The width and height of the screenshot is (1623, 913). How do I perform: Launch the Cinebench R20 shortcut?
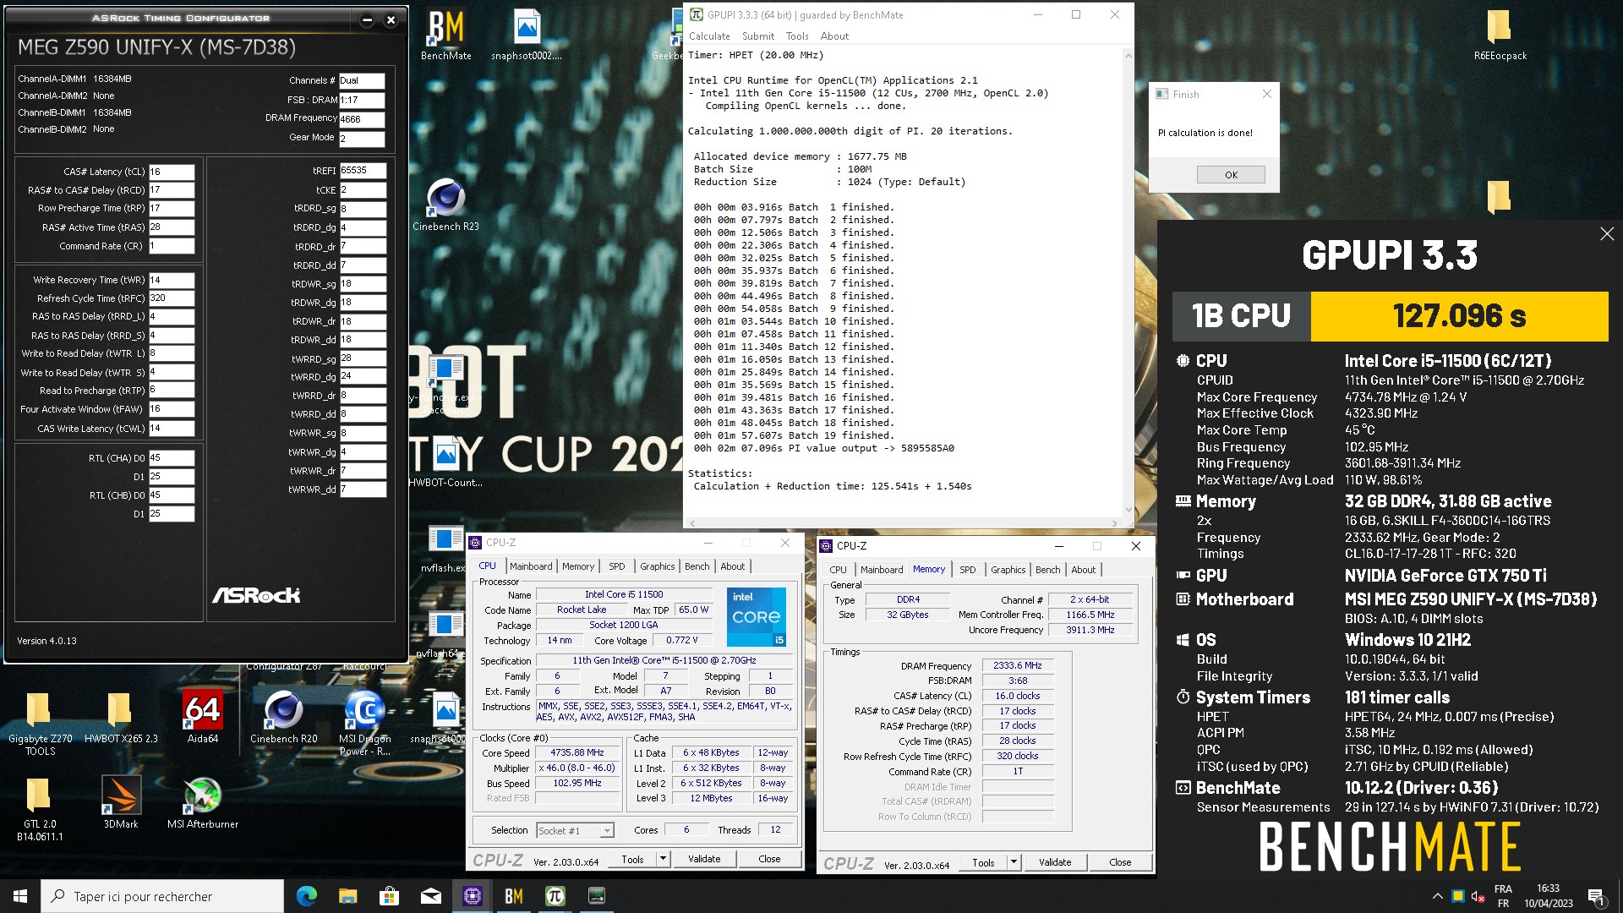click(x=283, y=719)
